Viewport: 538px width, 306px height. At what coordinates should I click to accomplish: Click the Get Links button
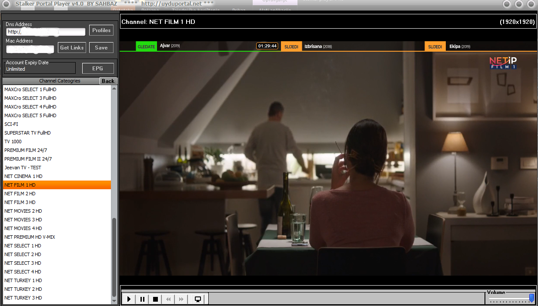72,48
